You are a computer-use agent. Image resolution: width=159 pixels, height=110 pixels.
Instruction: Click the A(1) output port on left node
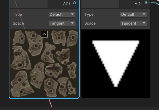pos(75,3)
